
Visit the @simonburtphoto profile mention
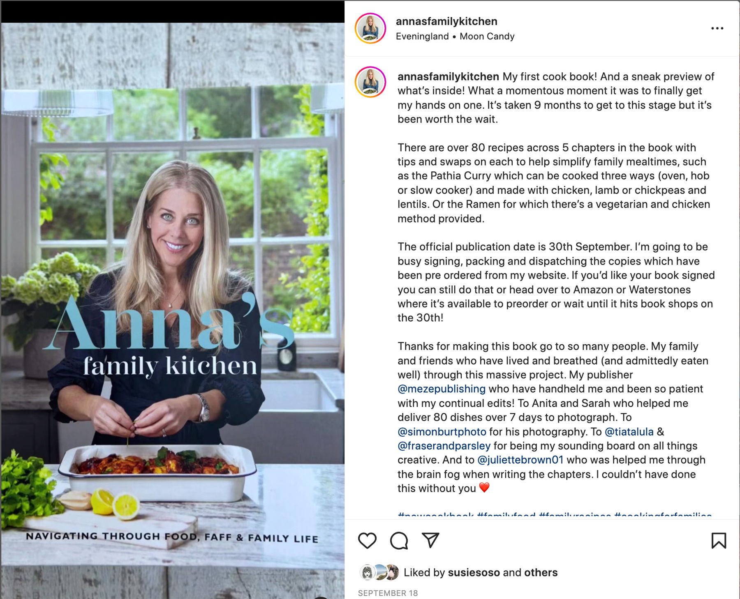[x=442, y=431]
